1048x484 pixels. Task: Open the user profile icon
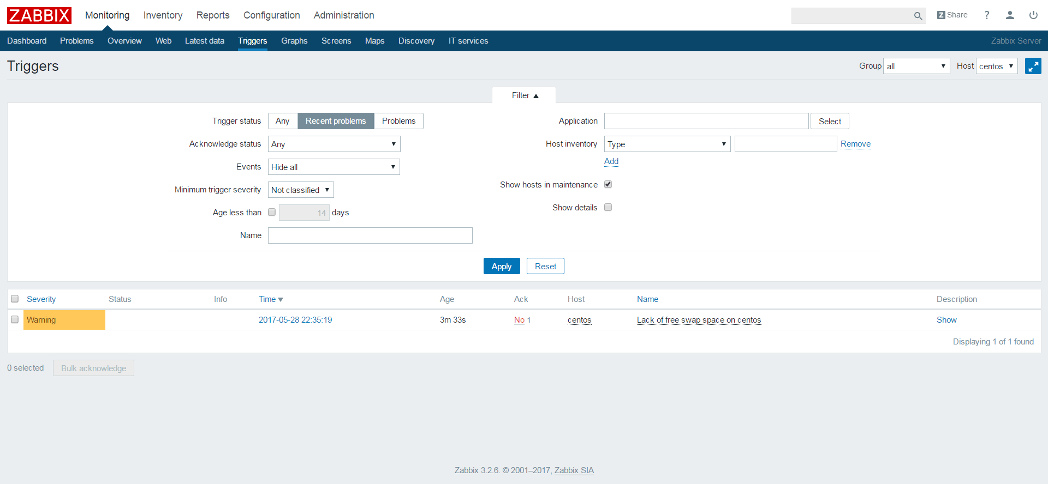point(1010,15)
